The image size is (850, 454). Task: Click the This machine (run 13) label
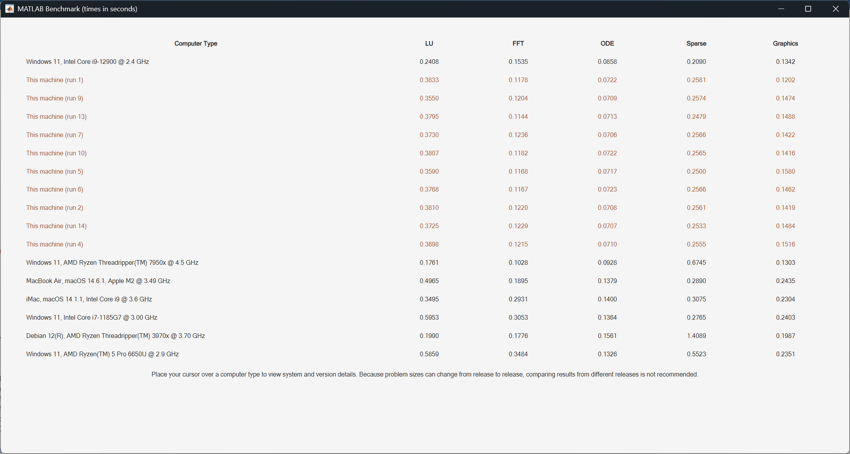click(x=56, y=116)
